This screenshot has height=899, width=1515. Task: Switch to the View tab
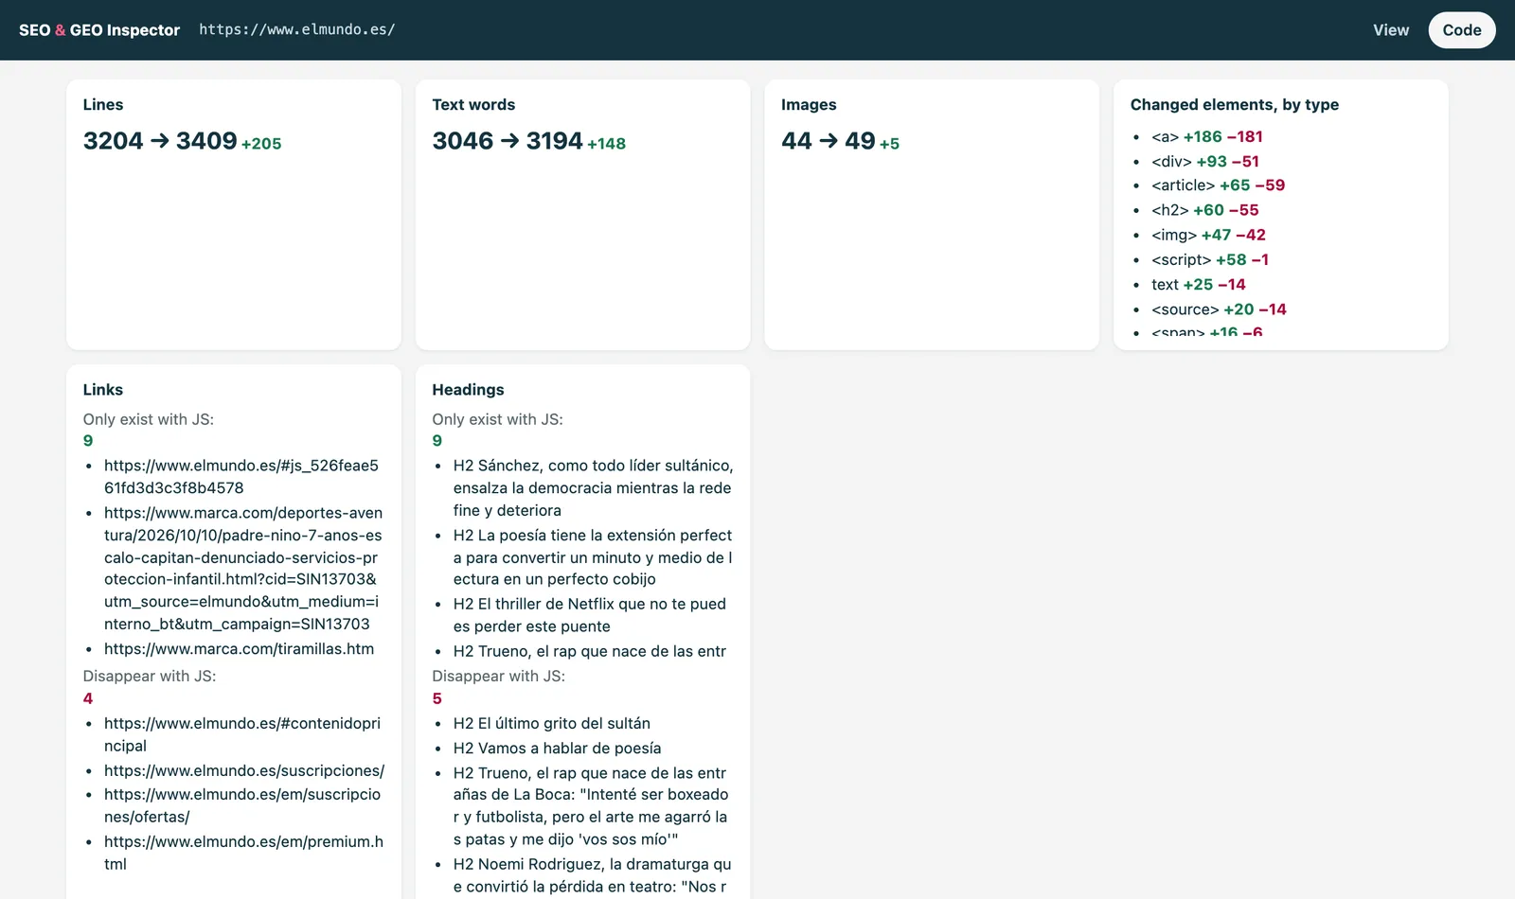point(1391,30)
